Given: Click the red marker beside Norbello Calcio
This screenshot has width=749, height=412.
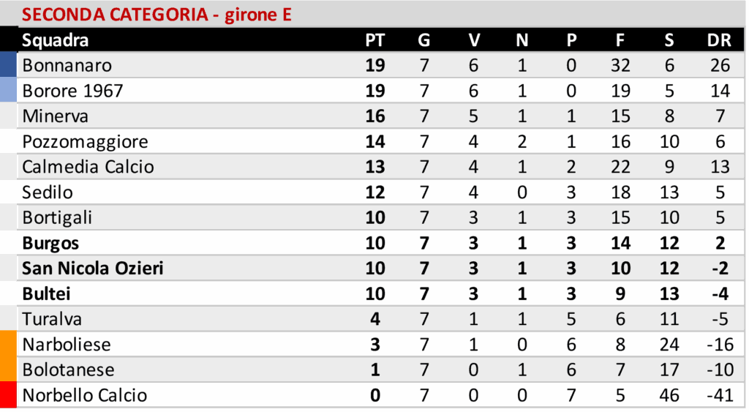Looking at the screenshot, I should click(8, 395).
